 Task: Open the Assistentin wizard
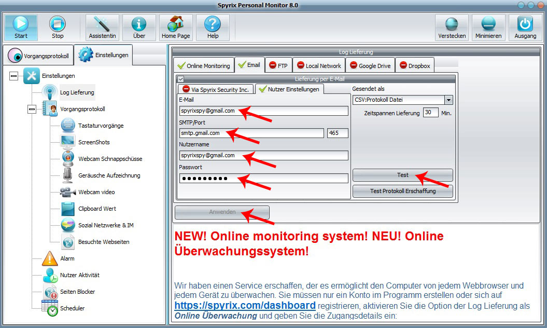[102, 27]
